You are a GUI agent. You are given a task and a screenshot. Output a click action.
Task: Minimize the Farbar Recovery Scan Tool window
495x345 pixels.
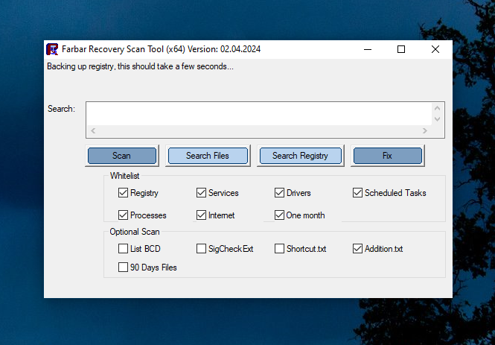click(368, 49)
